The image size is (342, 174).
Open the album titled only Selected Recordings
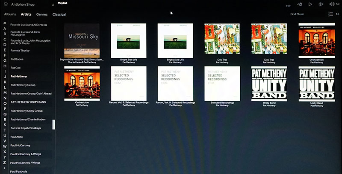(x=222, y=84)
